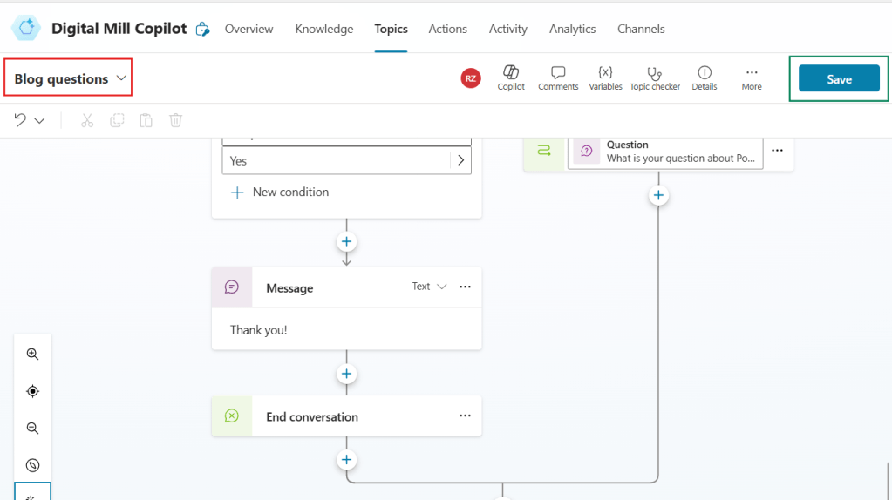This screenshot has width=892, height=500.
Task: Zoom out on the canvas
Action: coord(32,428)
